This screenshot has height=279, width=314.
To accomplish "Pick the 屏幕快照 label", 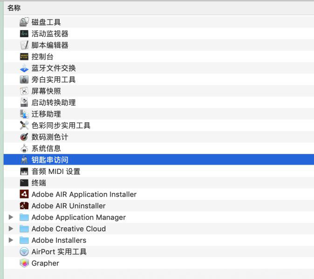I will 46,91.
